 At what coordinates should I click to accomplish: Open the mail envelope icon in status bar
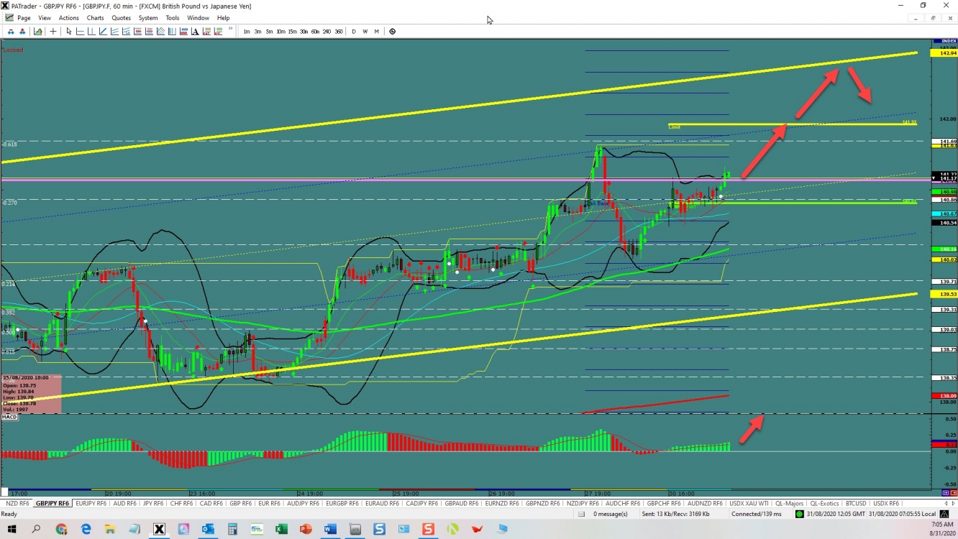(581, 514)
